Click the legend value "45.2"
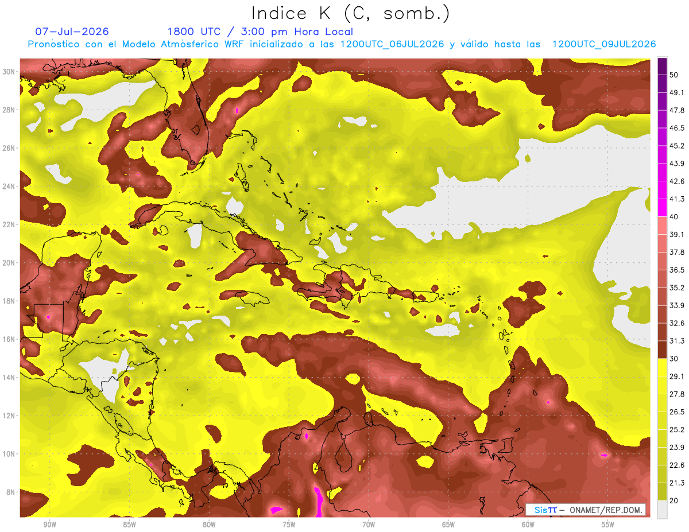This screenshot has height=532, width=689. point(677,146)
